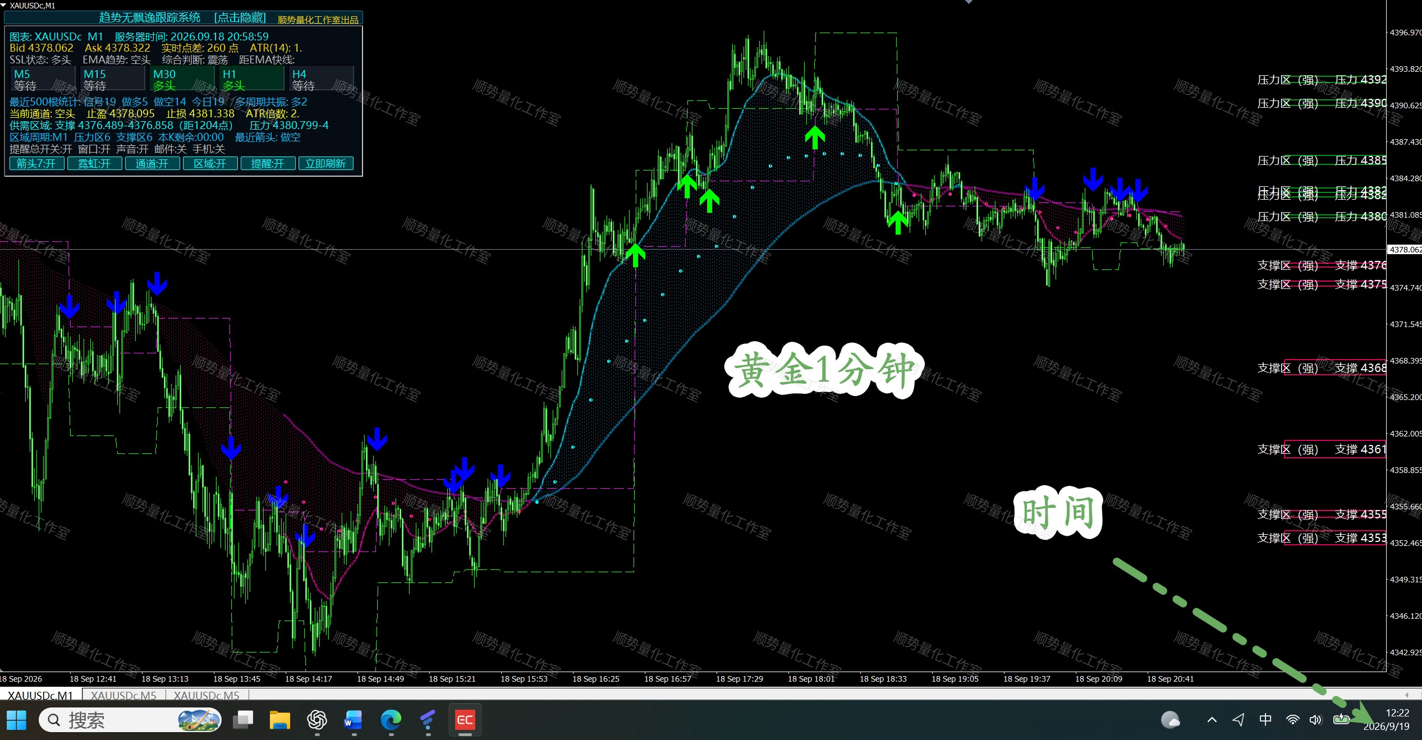Click the search magnifier in taskbar search
The width and height of the screenshot is (1422, 740).
pos(54,720)
